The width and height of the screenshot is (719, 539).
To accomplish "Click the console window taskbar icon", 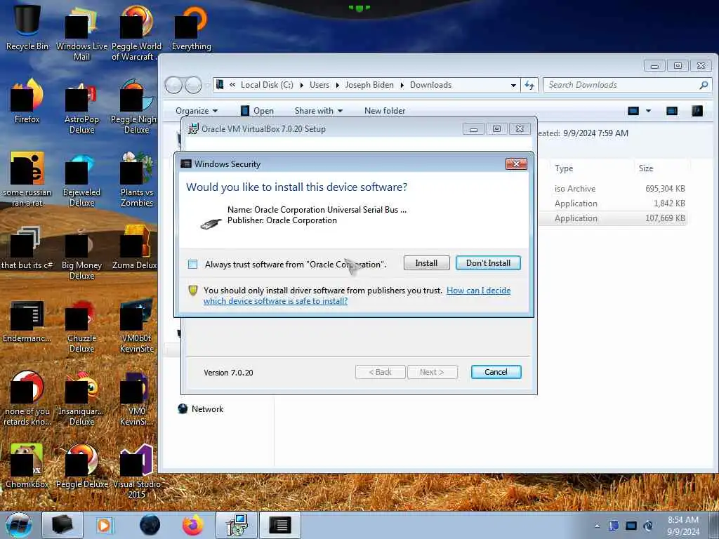I will tap(279, 525).
